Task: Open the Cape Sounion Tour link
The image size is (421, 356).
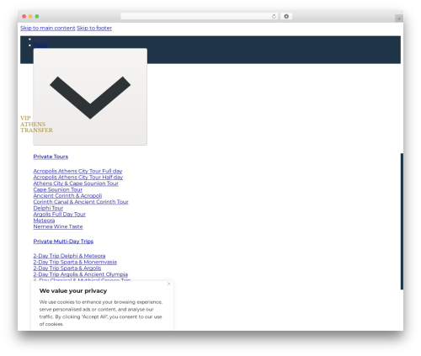Action: (x=58, y=189)
